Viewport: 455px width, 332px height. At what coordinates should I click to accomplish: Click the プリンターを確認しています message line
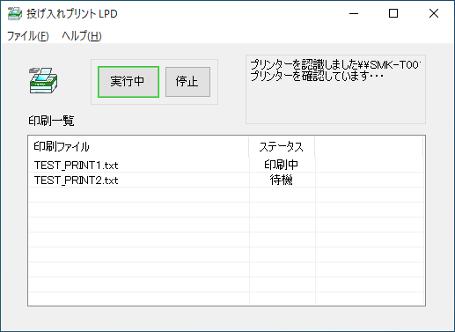(317, 77)
